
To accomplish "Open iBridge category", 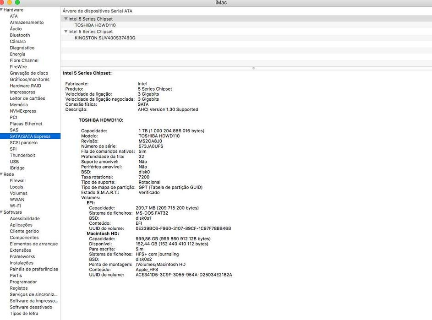I will [x=17, y=168].
